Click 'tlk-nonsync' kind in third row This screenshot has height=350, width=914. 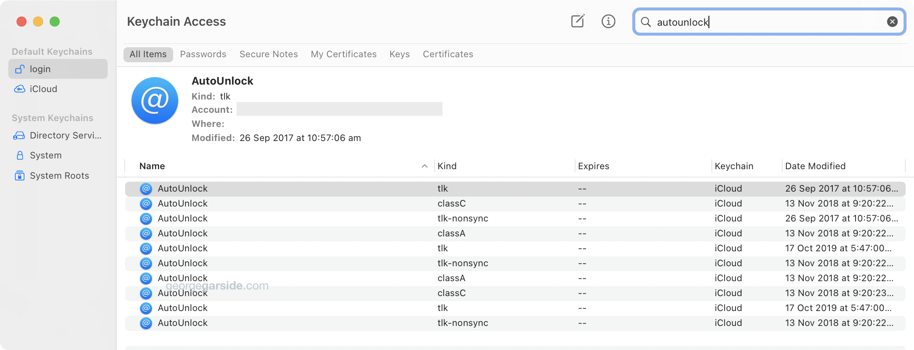click(463, 219)
